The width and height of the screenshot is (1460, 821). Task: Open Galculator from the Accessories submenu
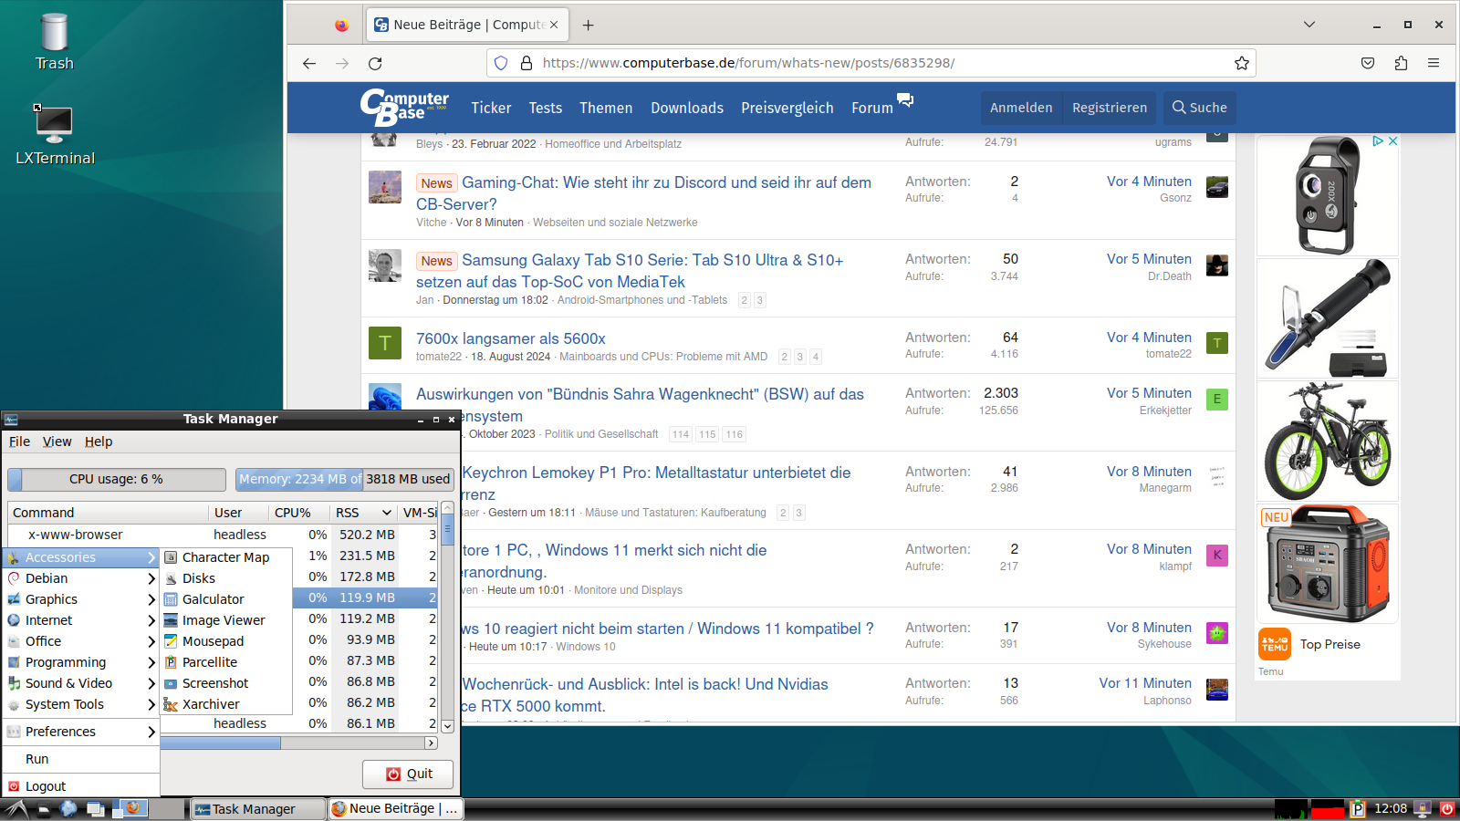click(x=225, y=599)
